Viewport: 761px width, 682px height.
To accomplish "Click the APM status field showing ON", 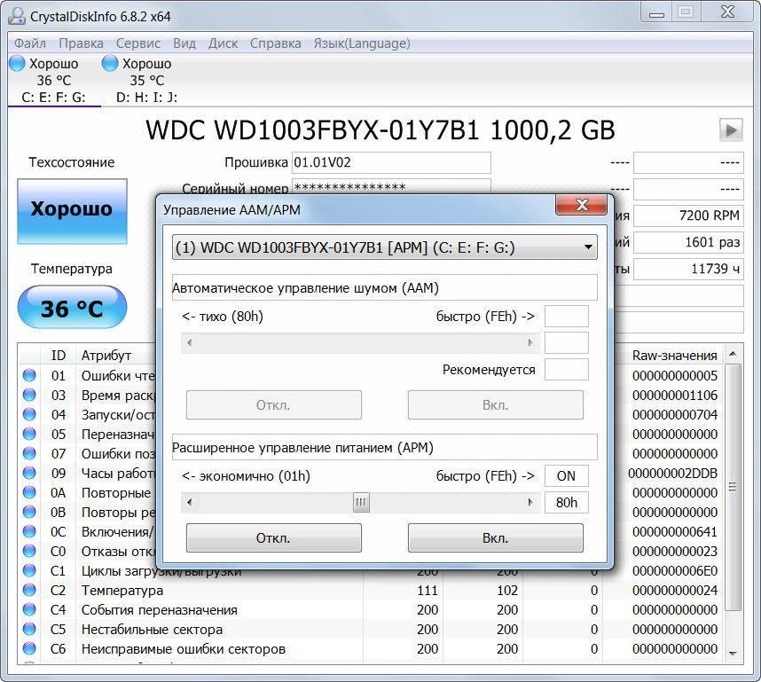I will coord(567,475).
